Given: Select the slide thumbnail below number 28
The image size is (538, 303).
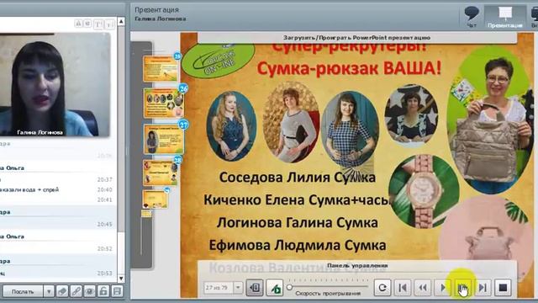Looking at the screenshot, I should click(156, 199).
